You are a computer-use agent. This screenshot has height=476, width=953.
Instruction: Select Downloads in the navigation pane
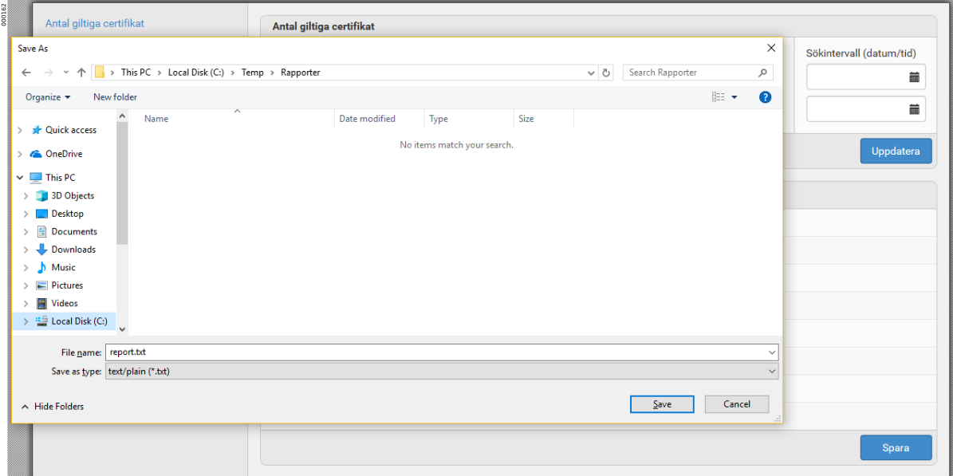click(73, 250)
